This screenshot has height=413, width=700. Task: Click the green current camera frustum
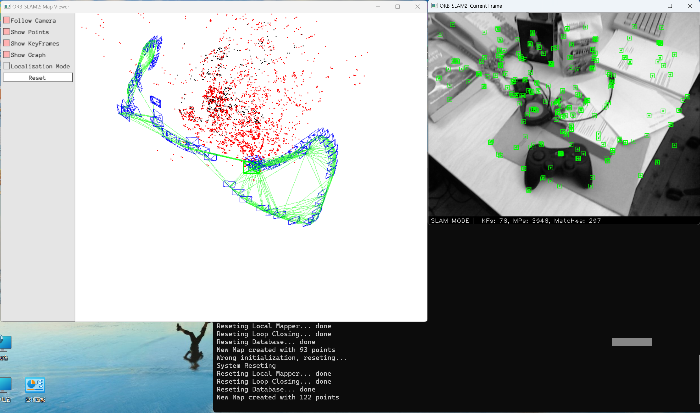pyautogui.click(x=251, y=167)
